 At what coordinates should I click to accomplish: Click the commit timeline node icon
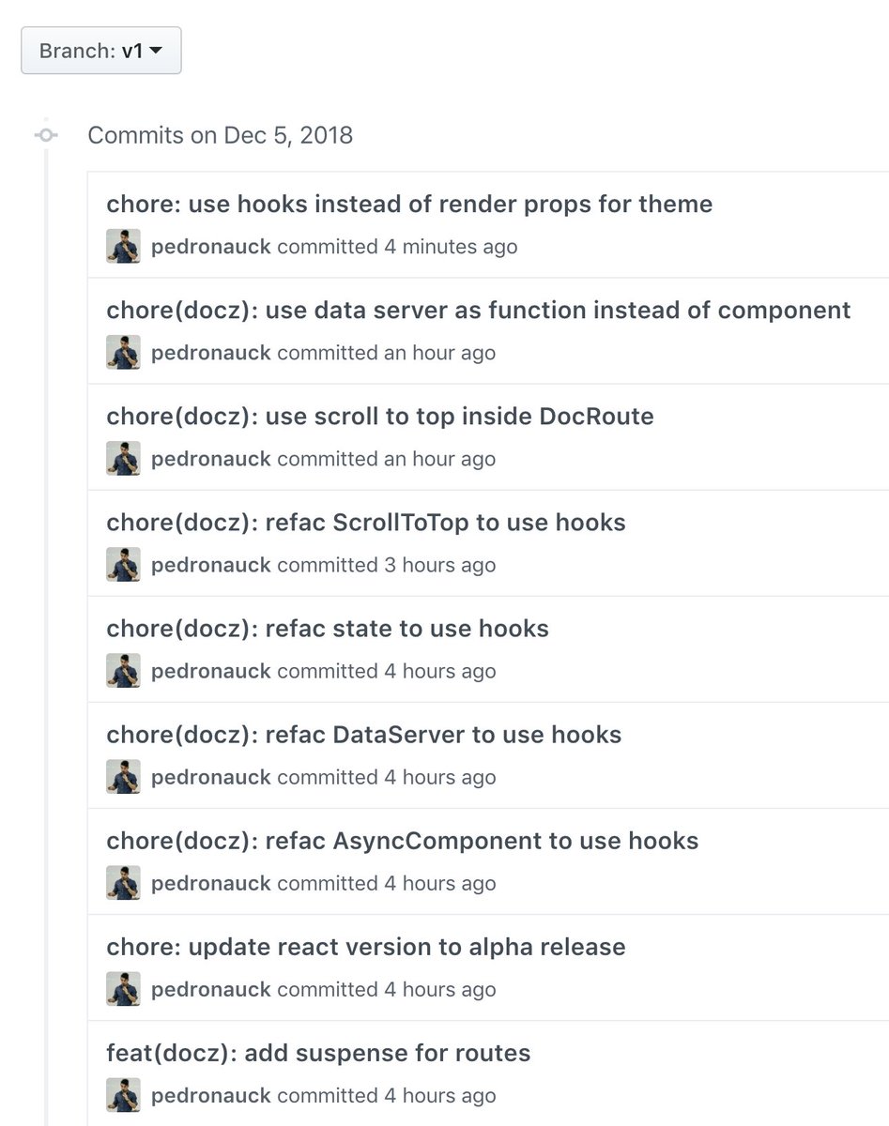click(45, 135)
